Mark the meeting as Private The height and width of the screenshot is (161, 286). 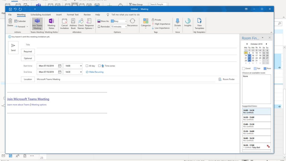(156, 20)
